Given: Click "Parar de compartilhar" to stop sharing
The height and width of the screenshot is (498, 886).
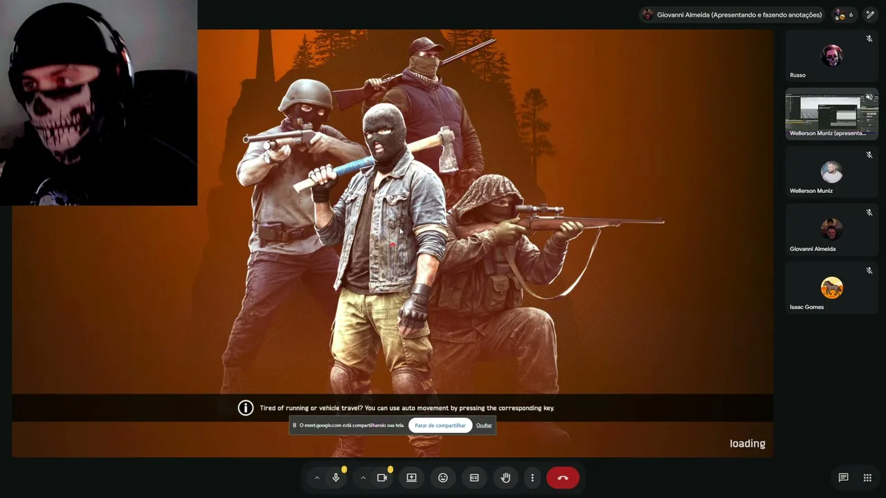Looking at the screenshot, I should point(440,425).
